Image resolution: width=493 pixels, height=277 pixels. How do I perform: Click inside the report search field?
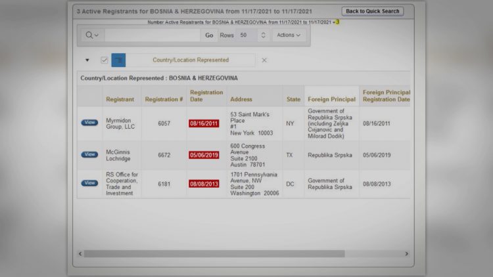(153, 35)
